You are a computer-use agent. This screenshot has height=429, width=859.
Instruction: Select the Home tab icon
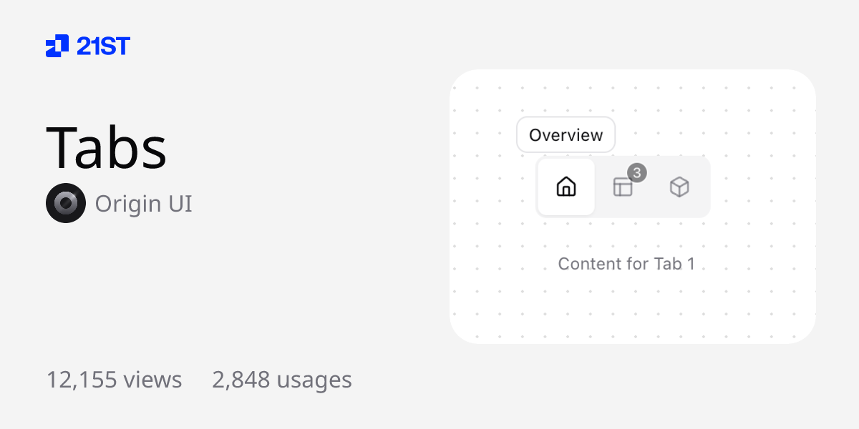566,187
